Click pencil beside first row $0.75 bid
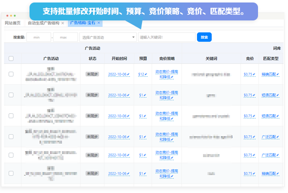288x193 pixels. click(254, 74)
